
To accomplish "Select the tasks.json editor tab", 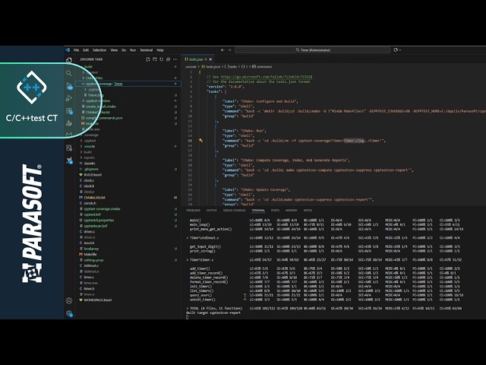I will [196, 59].
